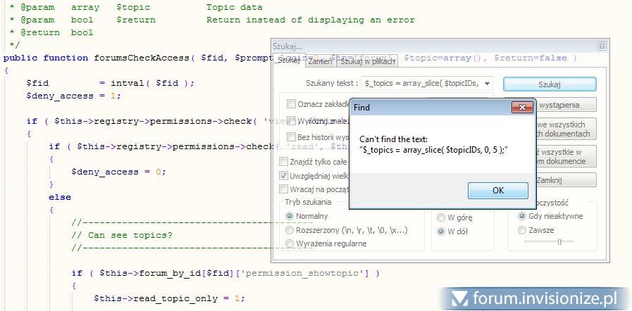
Task: Switch to the Zamień tab
Action: (x=320, y=61)
